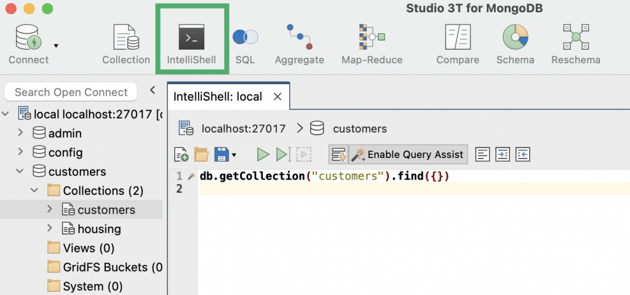The width and height of the screenshot is (630, 295).
Task: Open the Compare tool
Action: tap(458, 45)
